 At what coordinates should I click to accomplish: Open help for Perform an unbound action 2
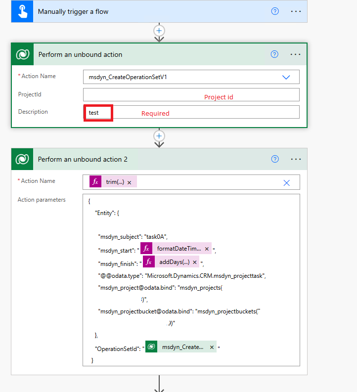click(x=275, y=159)
